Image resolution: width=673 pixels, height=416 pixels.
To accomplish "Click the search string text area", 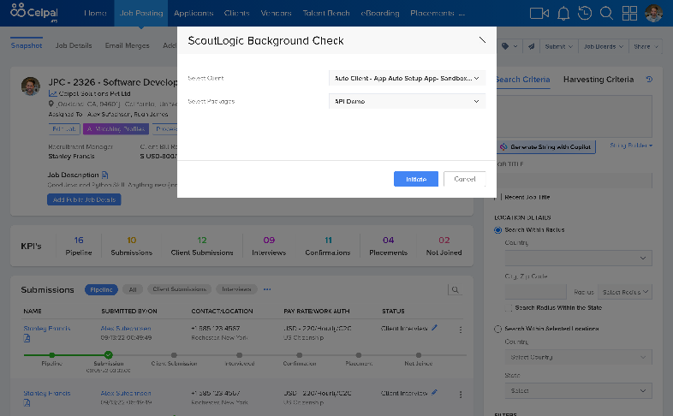I will click(573, 116).
